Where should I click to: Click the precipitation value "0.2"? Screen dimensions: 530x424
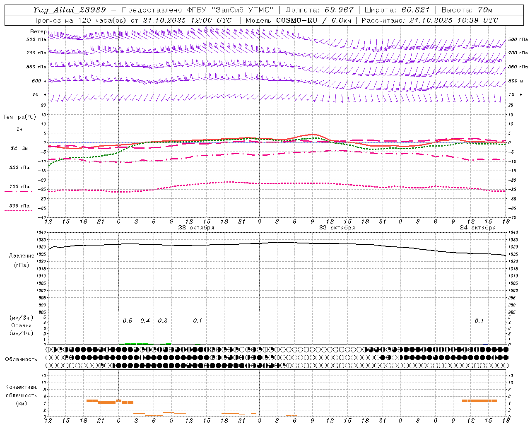(x=163, y=321)
